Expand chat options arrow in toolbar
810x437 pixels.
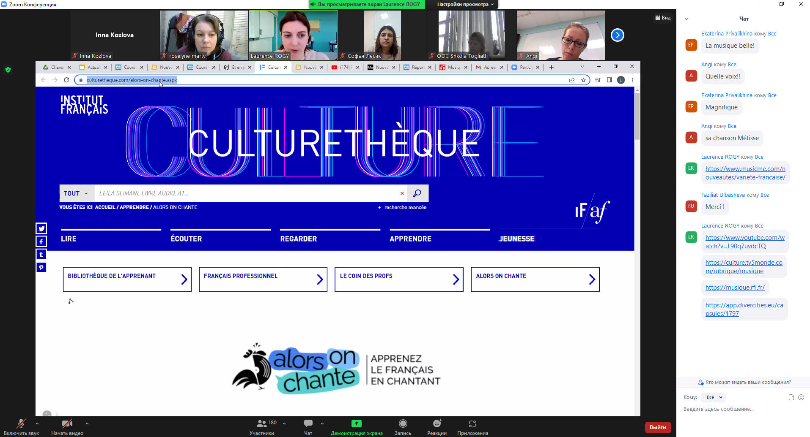(x=322, y=423)
